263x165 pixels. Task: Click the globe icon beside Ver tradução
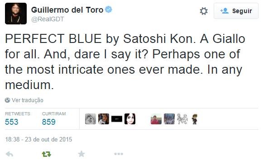coord(7,100)
